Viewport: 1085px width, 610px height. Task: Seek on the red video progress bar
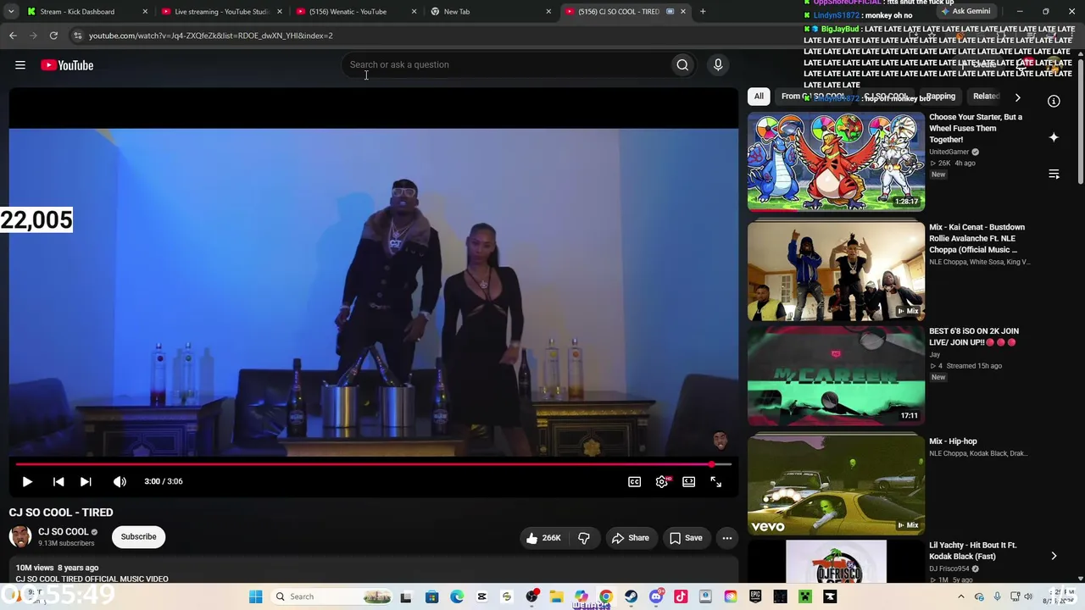[x=373, y=464]
